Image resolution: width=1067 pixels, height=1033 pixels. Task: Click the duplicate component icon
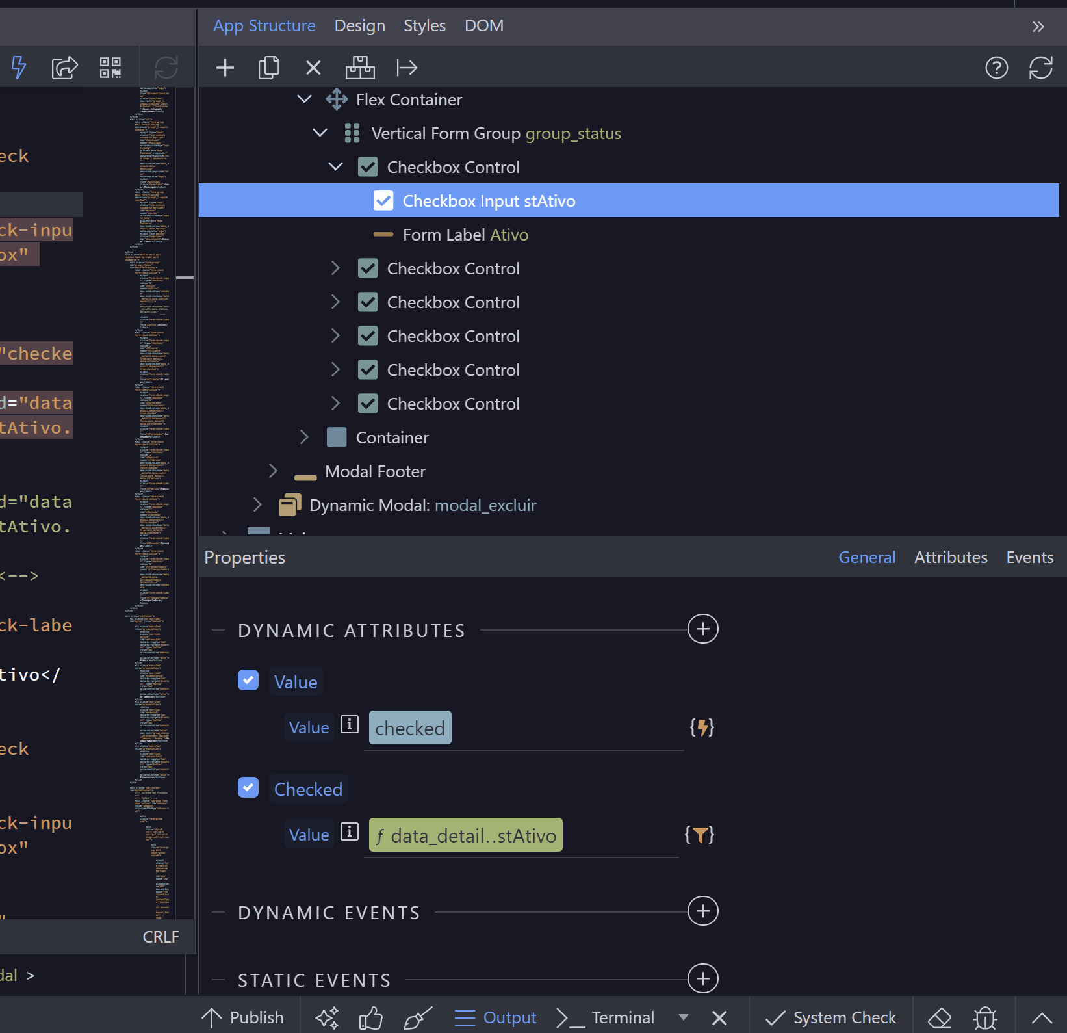(268, 68)
